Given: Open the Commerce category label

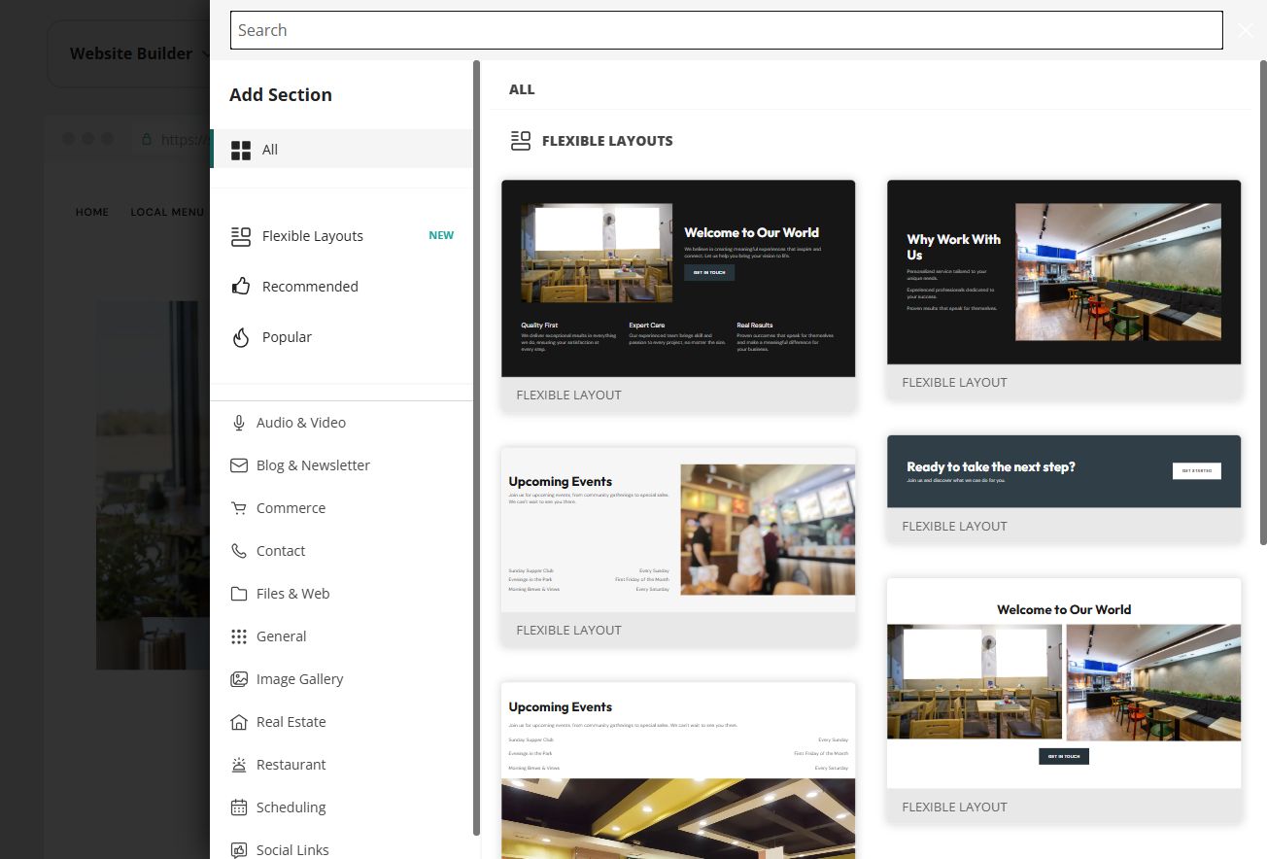Looking at the screenshot, I should click(x=291, y=508).
